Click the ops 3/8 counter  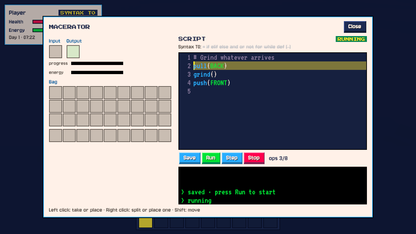pyautogui.click(x=278, y=159)
